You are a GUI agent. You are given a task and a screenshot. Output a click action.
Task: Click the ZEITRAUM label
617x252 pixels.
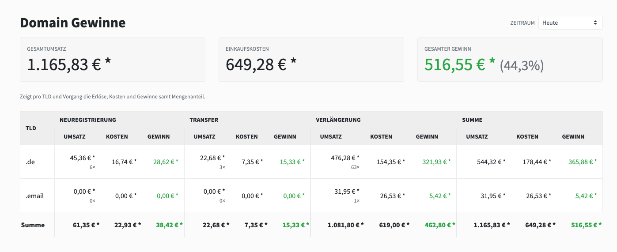522,23
